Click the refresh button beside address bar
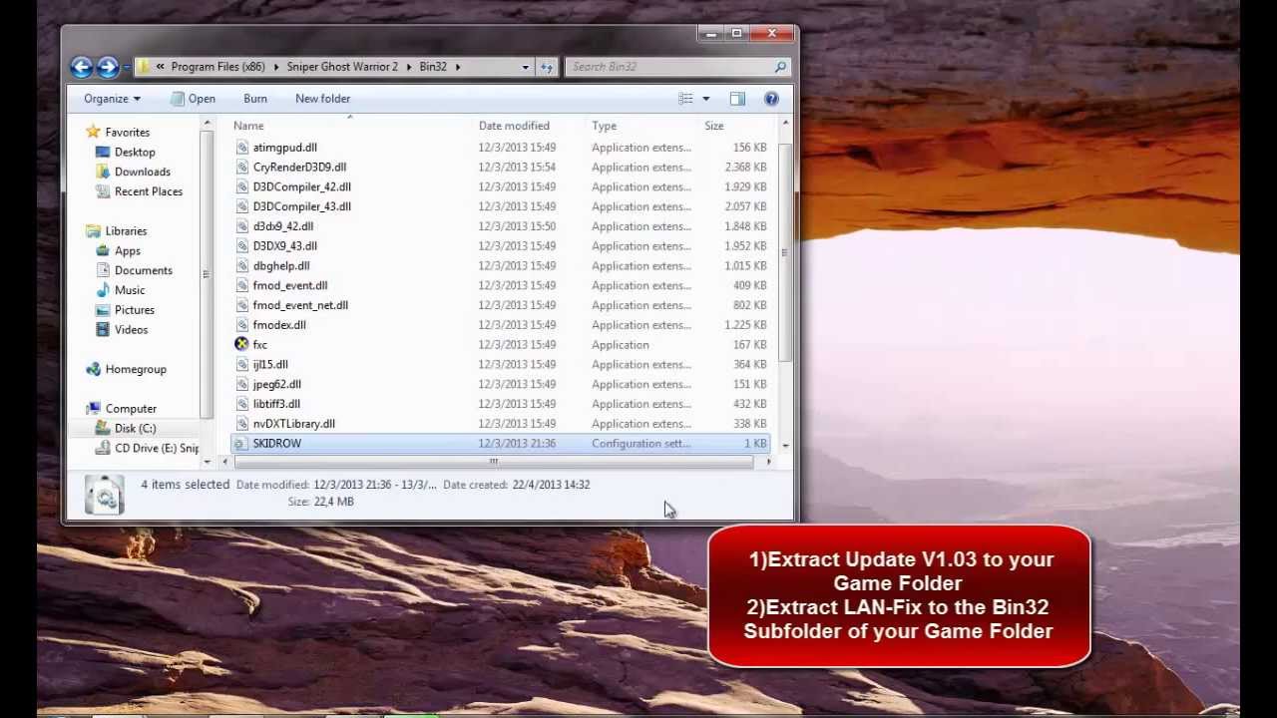The image size is (1277, 718). [547, 67]
